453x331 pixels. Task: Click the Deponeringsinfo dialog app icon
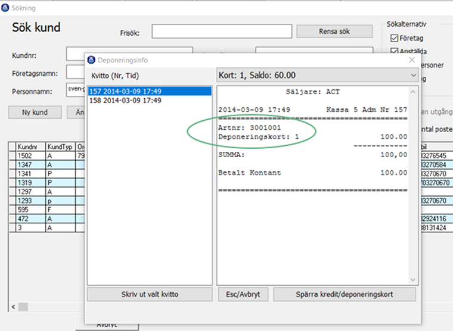point(91,60)
